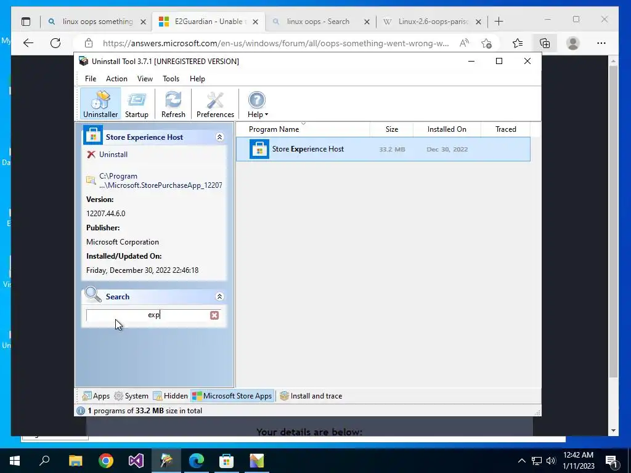Click the Edge page vertical scrollbar
Screen dimensions: 631x473
pyautogui.click(x=613, y=221)
